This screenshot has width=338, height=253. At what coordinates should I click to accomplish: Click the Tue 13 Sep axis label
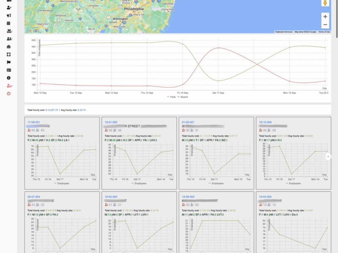[x=76, y=93]
